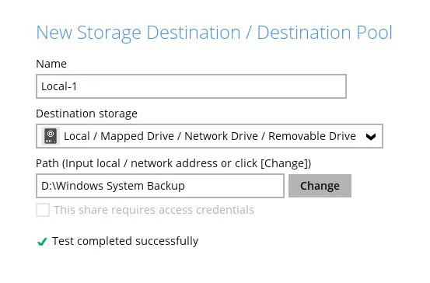Focus the Name field containing Local-1

pyautogui.click(x=191, y=86)
